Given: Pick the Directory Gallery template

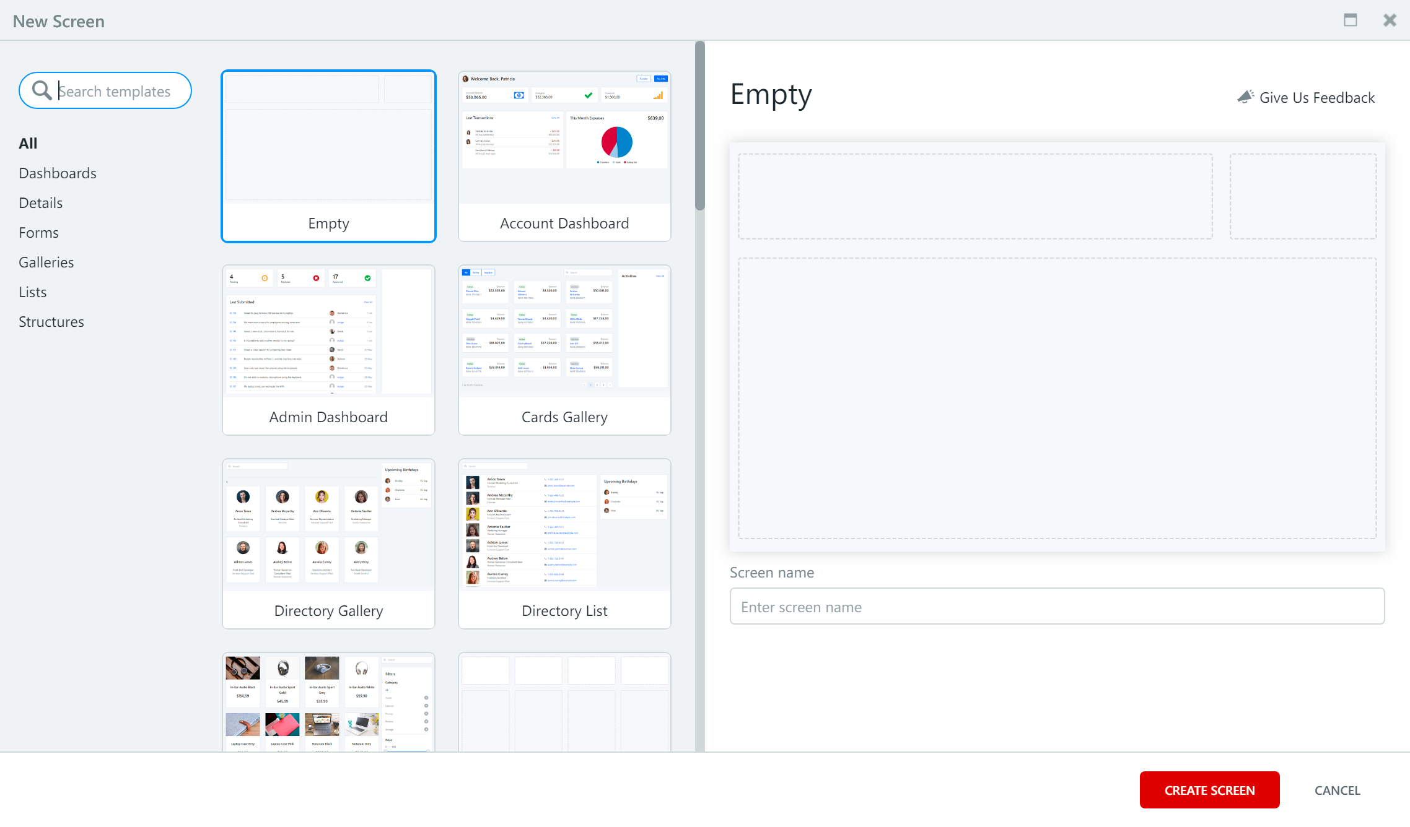Looking at the screenshot, I should click(328, 543).
